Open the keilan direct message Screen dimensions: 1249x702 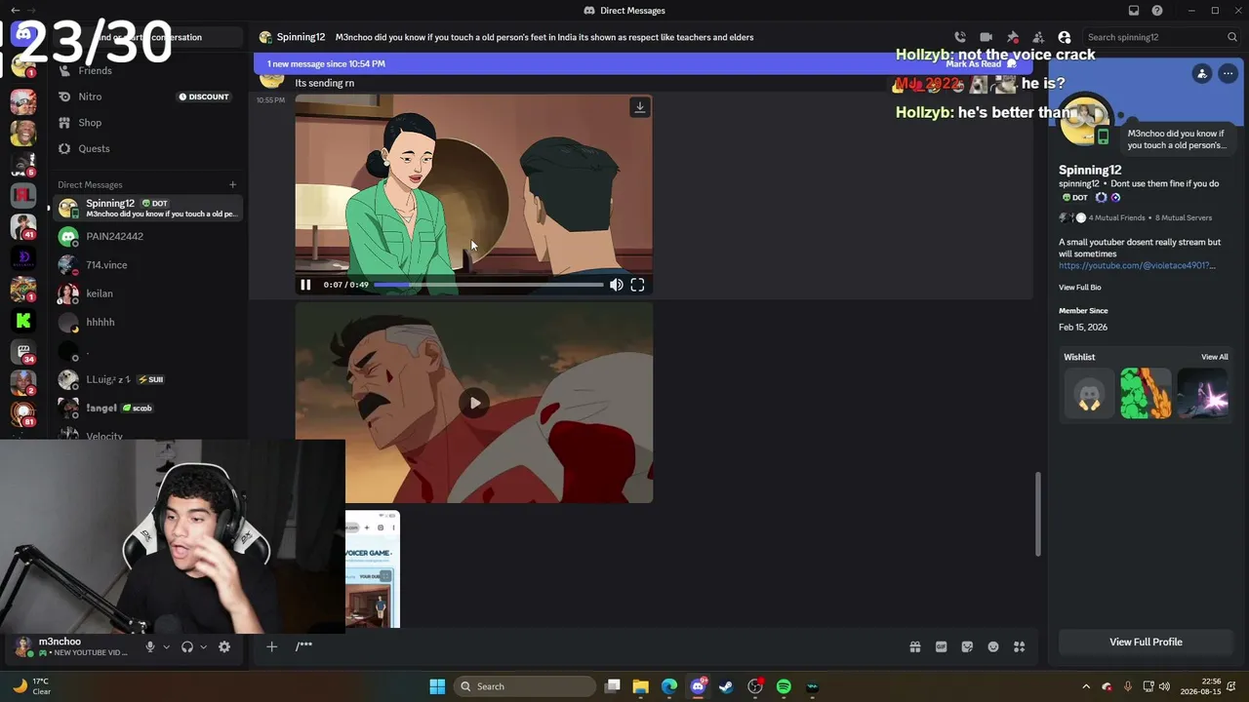pyautogui.click(x=148, y=293)
